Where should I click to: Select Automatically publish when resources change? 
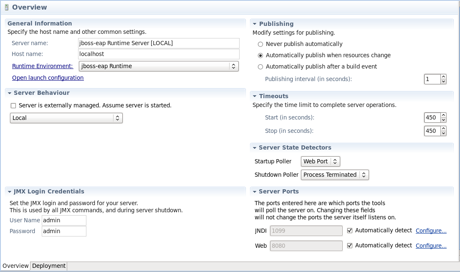260,56
